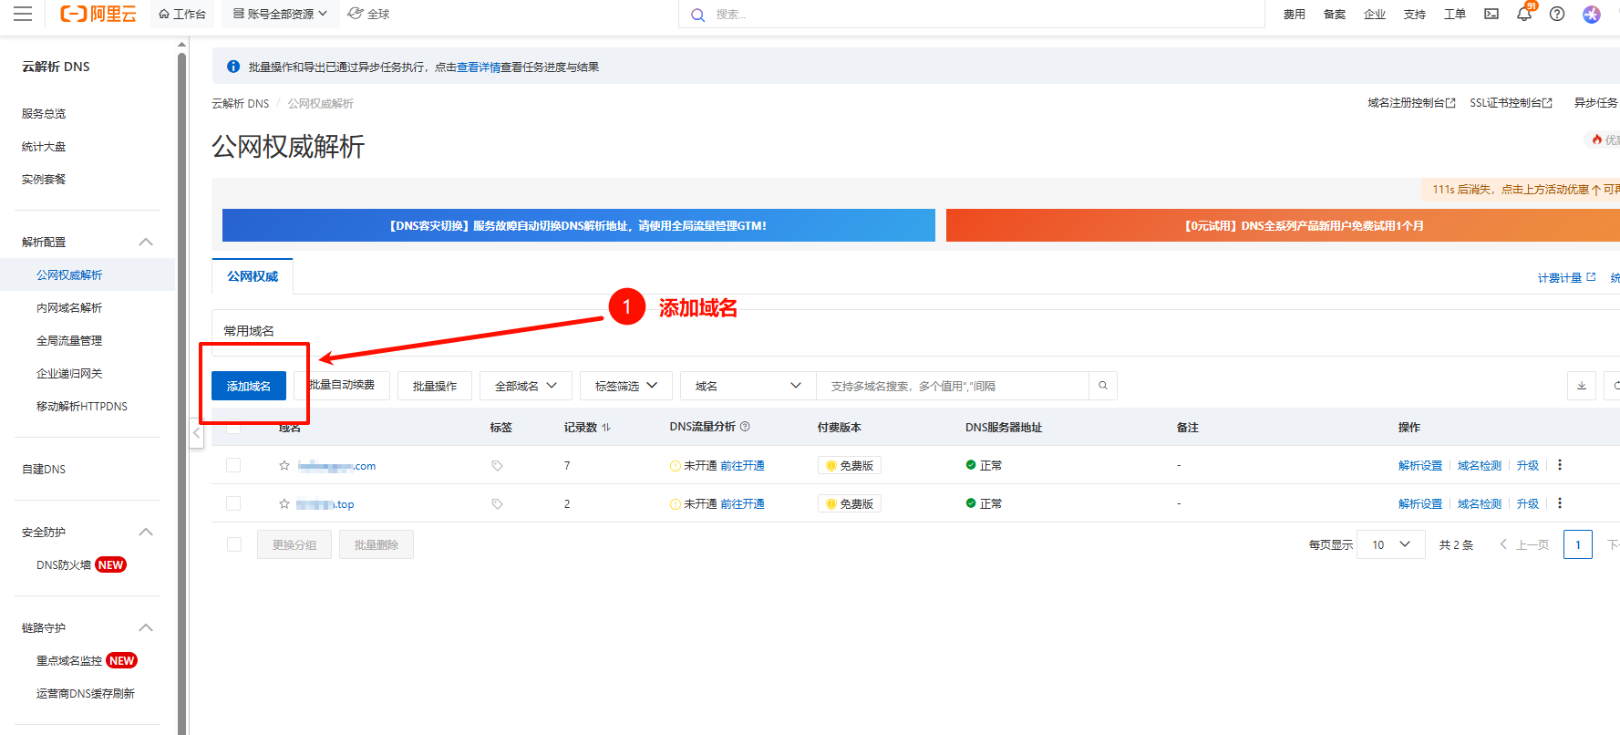Switch to the 公网权威 tab
This screenshot has height=735, width=1620.
point(253,276)
